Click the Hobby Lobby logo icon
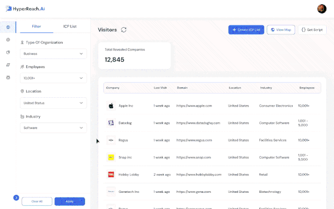334x209 pixels. [111, 174]
